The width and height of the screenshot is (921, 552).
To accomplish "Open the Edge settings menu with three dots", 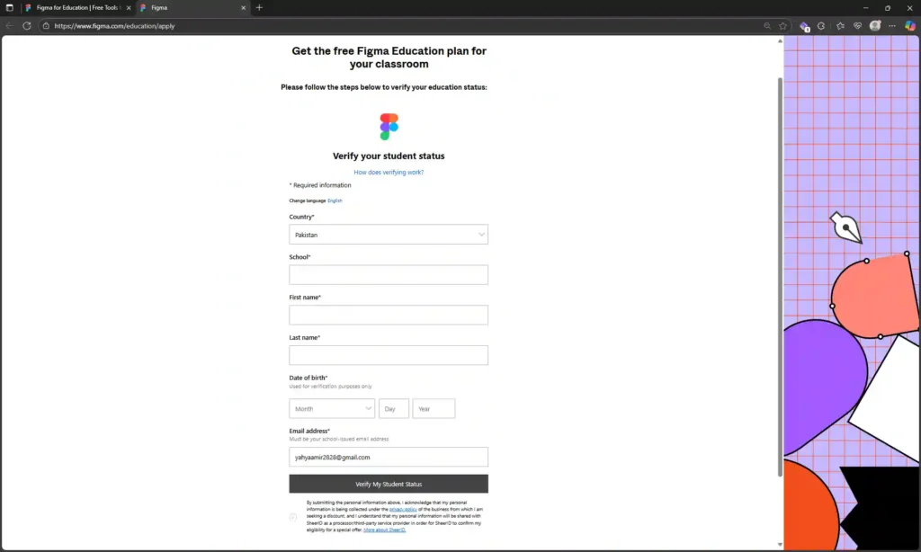I will [x=891, y=26].
